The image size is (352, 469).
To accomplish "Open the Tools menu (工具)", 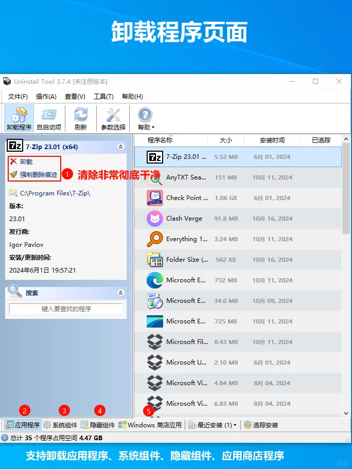I will click(x=103, y=97).
